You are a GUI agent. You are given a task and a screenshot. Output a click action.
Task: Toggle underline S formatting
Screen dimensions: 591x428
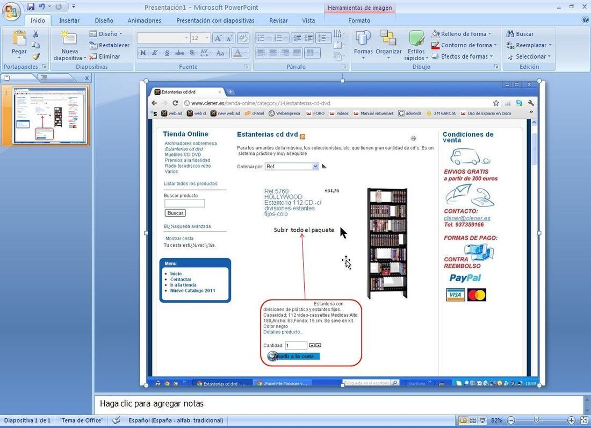coord(167,53)
